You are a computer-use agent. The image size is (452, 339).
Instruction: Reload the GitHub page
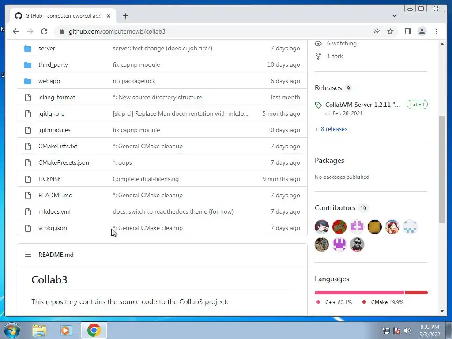(x=44, y=31)
